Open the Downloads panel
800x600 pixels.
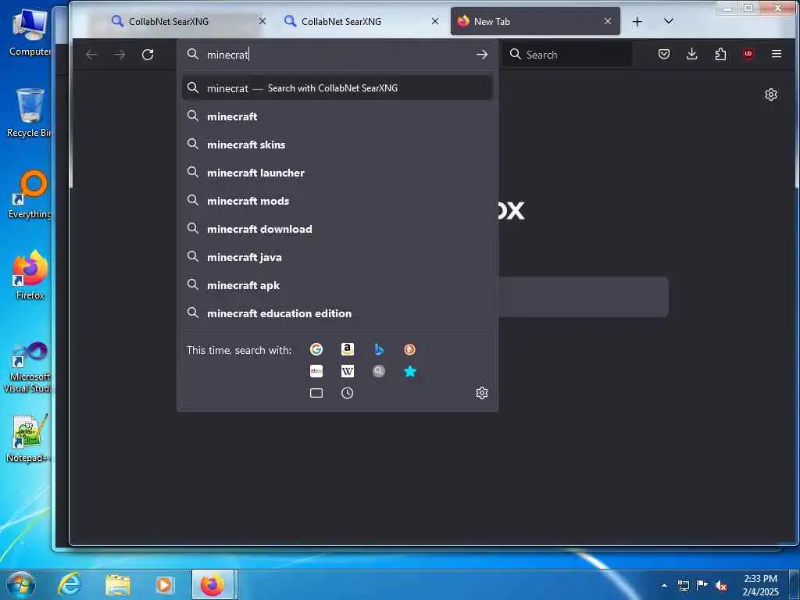click(x=692, y=54)
